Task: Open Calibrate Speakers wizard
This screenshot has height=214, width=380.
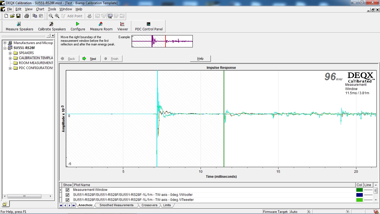Action: click(52, 26)
